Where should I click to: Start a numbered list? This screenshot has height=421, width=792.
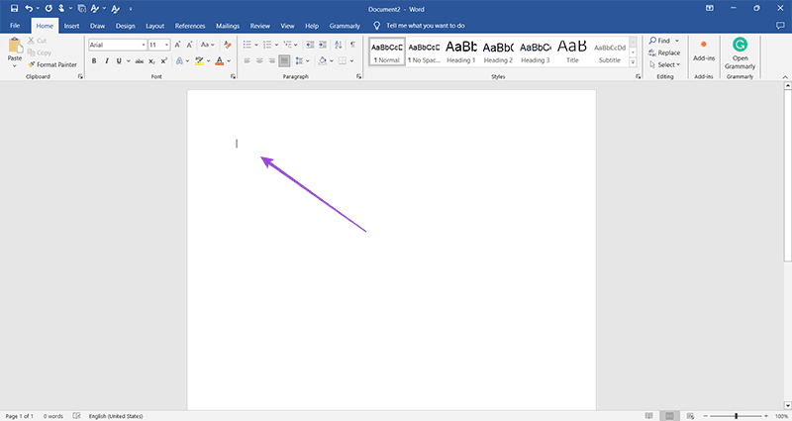pyautogui.click(x=267, y=45)
